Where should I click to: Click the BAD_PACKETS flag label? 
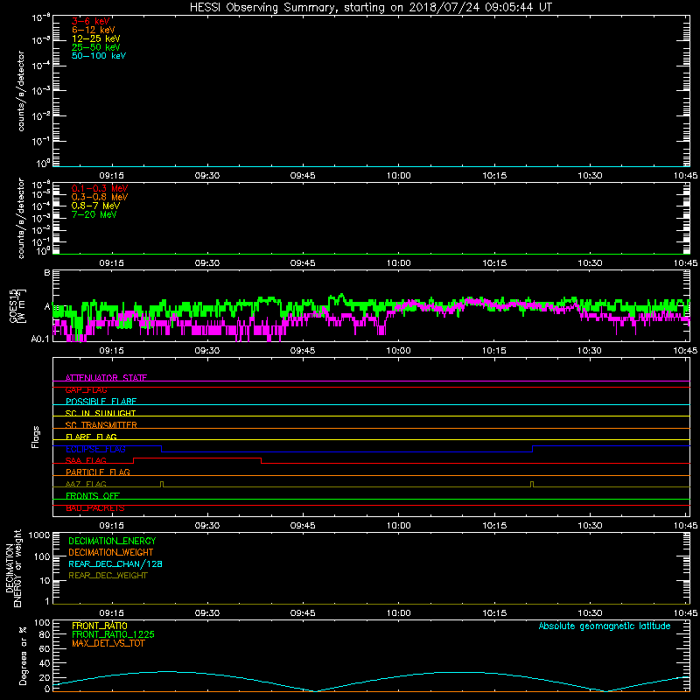(x=95, y=507)
